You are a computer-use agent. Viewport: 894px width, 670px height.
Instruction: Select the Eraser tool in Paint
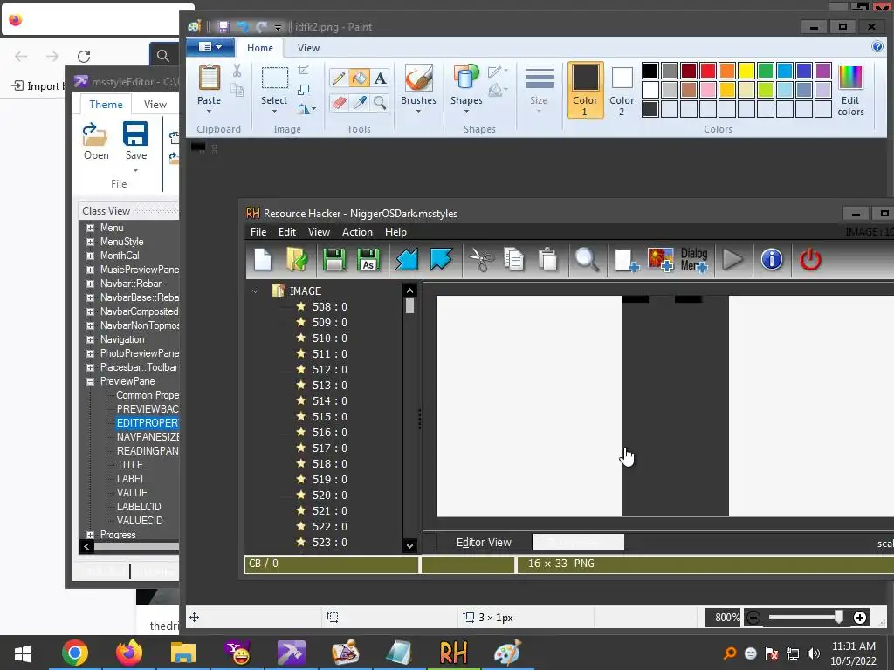pyautogui.click(x=338, y=103)
